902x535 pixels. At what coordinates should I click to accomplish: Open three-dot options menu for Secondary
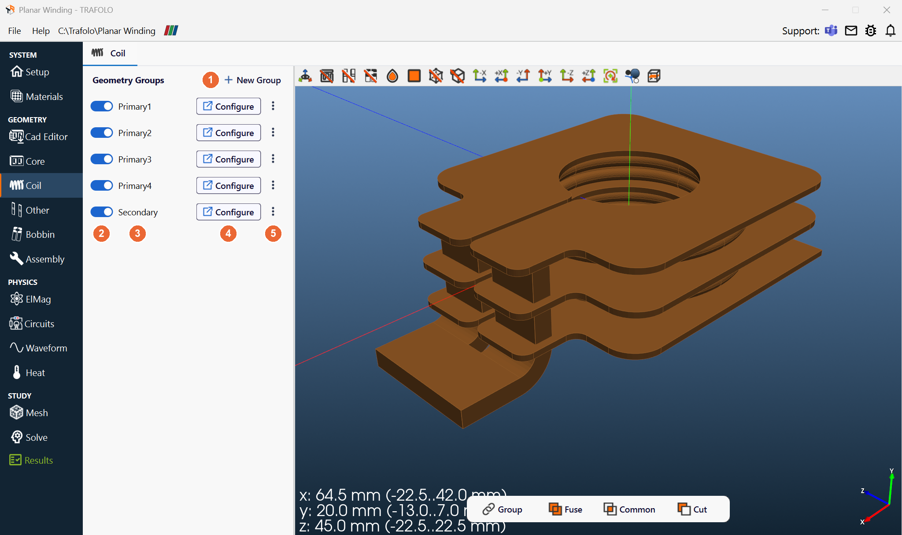click(x=273, y=212)
